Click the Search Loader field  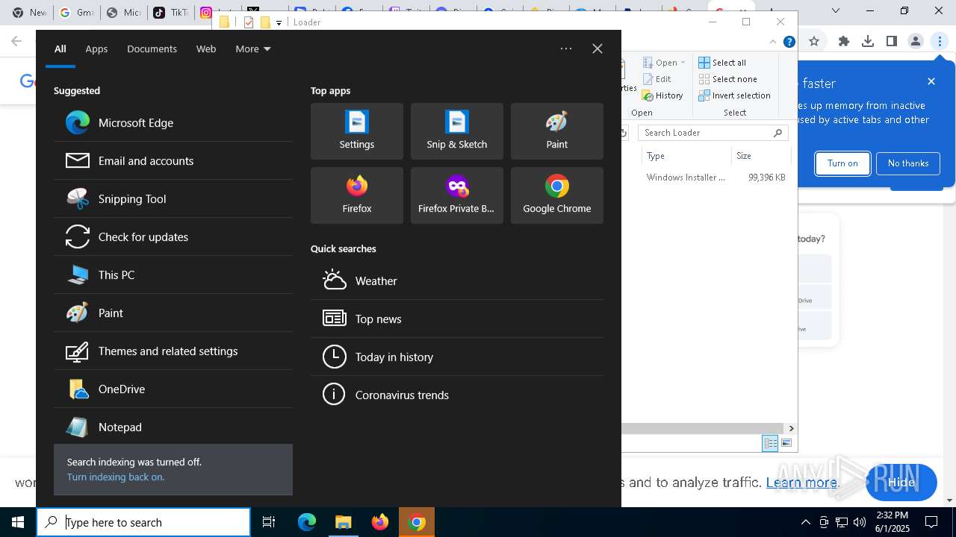click(713, 133)
